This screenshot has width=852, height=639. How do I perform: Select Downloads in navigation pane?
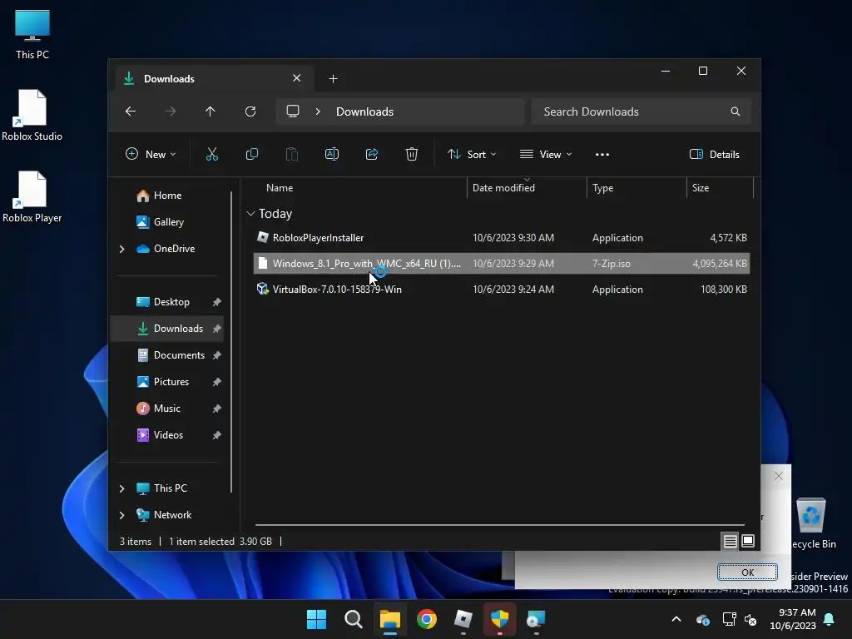click(x=167, y=329)
